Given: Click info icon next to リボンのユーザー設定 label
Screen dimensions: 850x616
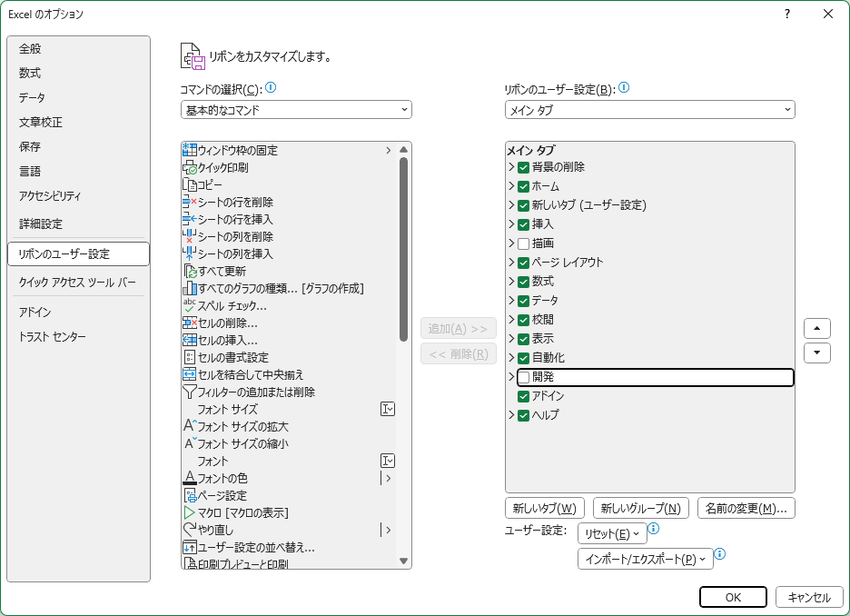Looking at the screenshot, I should [624, 87].
